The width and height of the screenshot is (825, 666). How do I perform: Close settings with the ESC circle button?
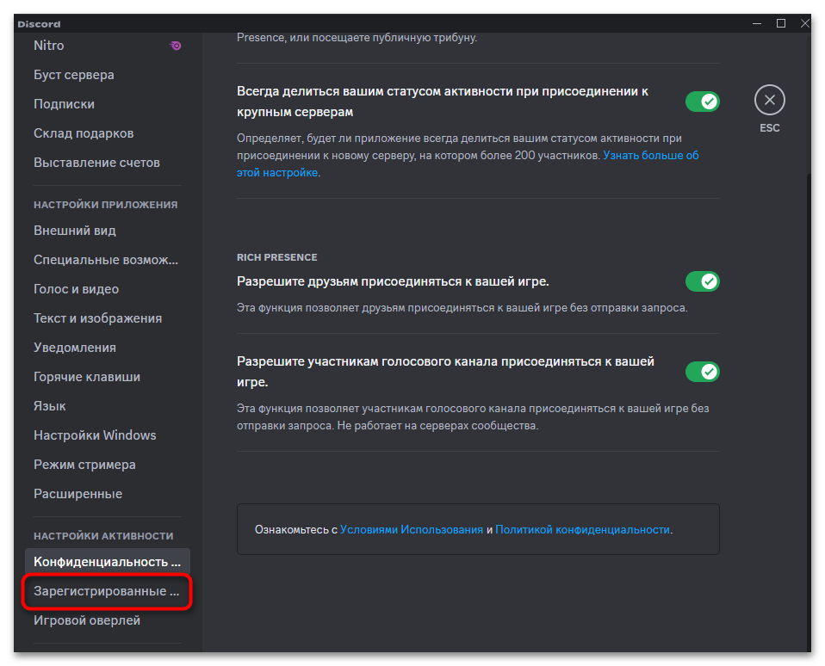pyautogui.click(x=769, y=100)
